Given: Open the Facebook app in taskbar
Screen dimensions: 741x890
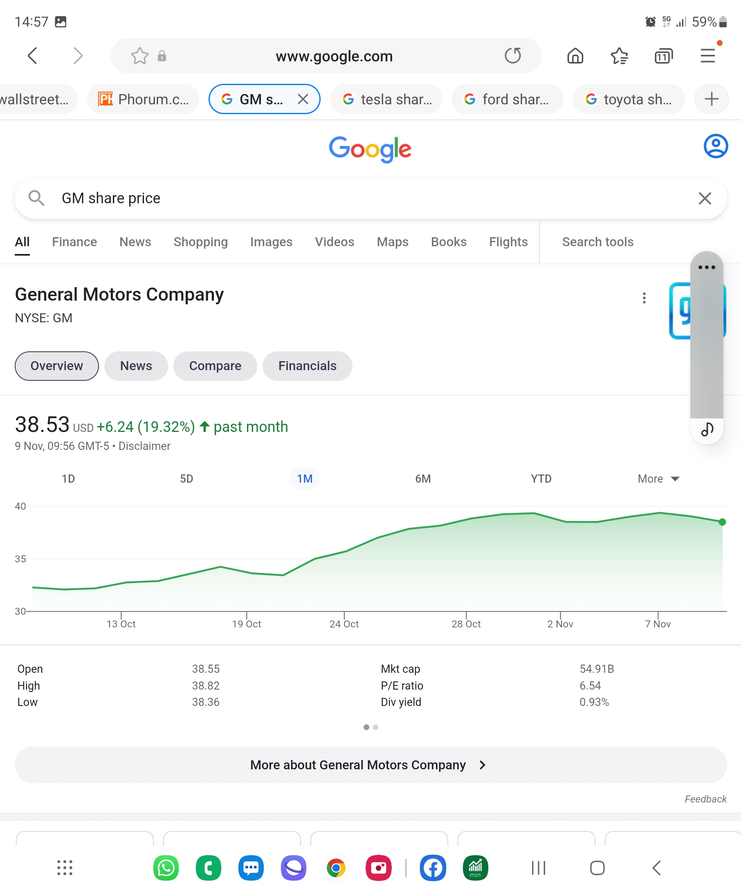Looking at the screenshot, I should pos(433,868).
